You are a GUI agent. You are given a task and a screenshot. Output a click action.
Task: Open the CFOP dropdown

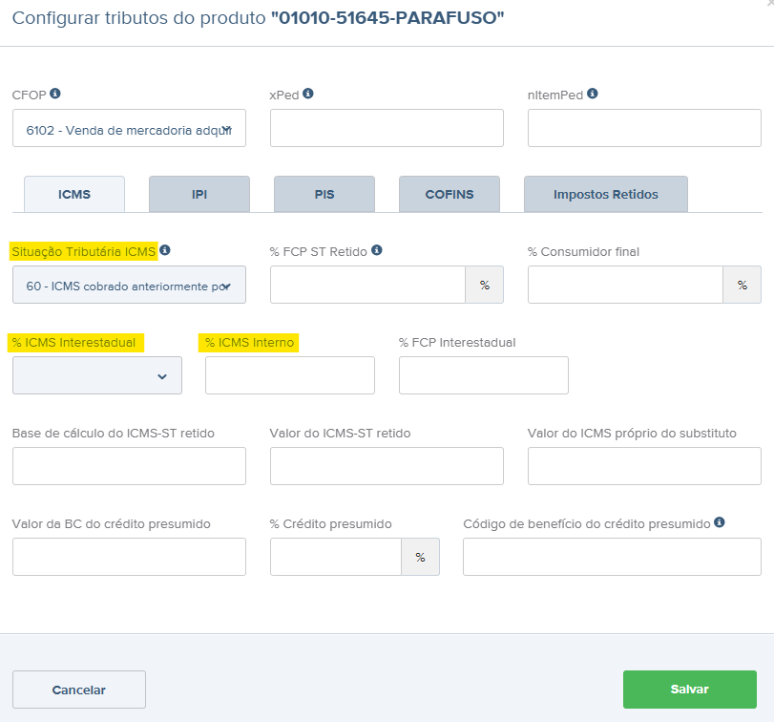(x=129, y=128)
